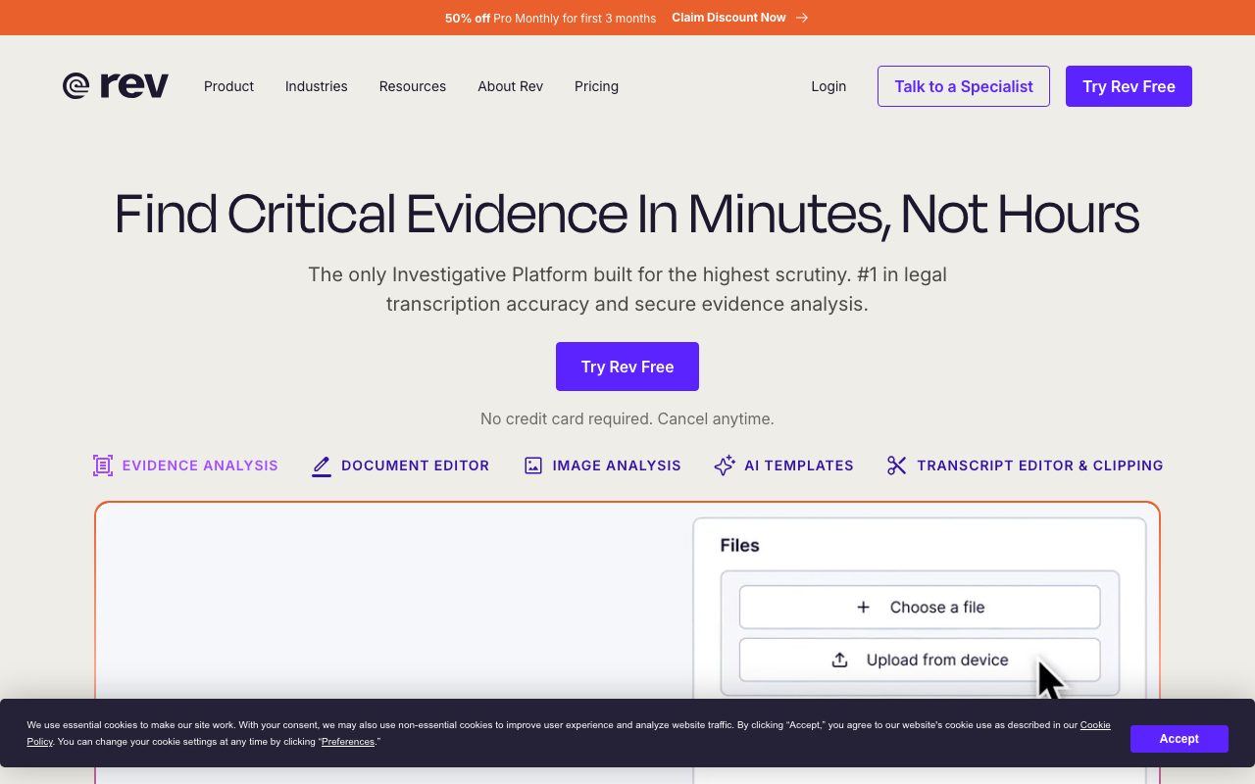Click the arrow next to Claim Discount Now
This screenshot has width=1255, height=784.
tap(802, 18)
